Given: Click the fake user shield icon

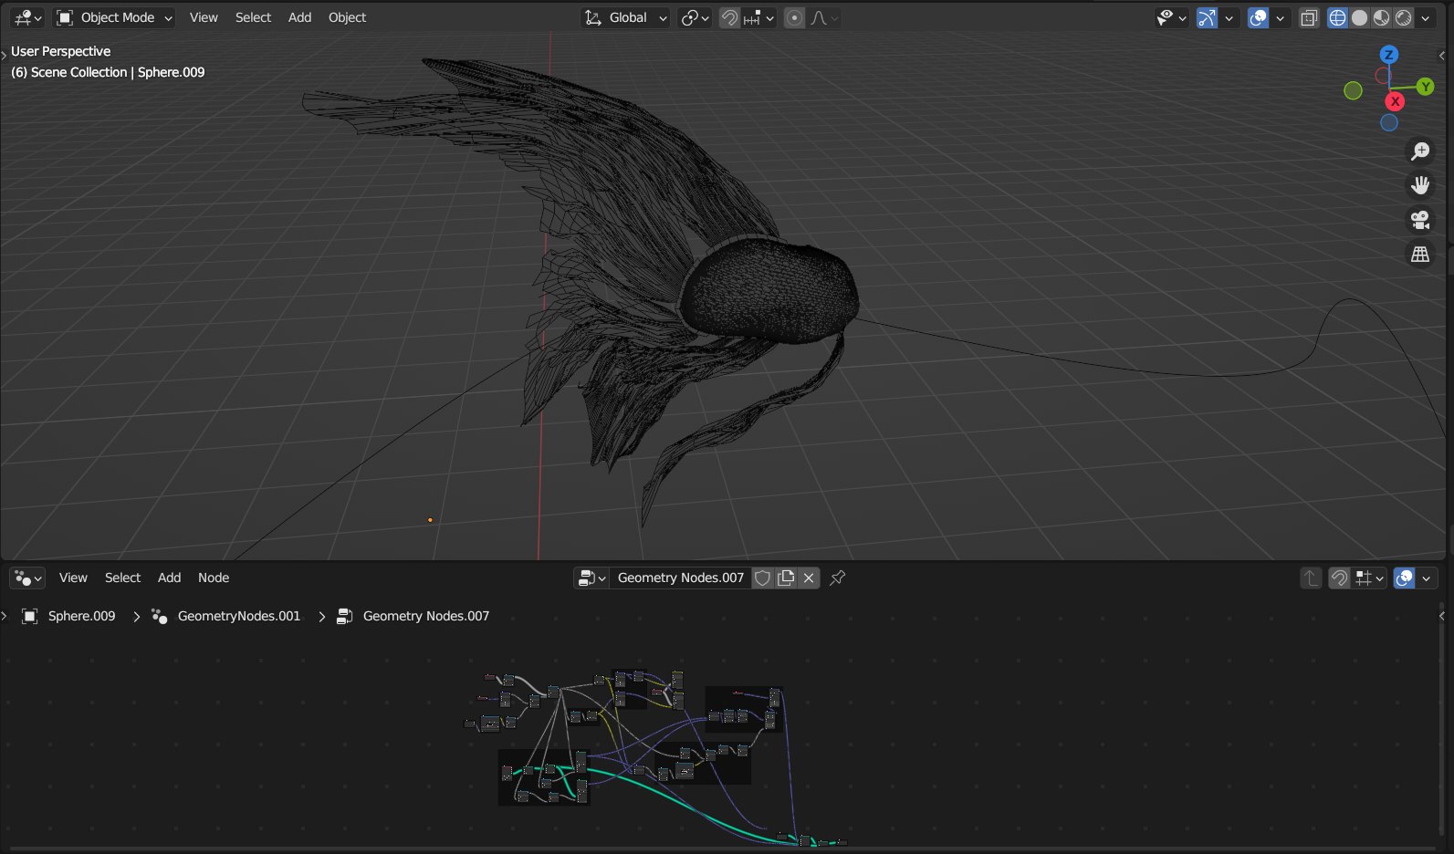Looking at the screenshot, I should point(762,578).
